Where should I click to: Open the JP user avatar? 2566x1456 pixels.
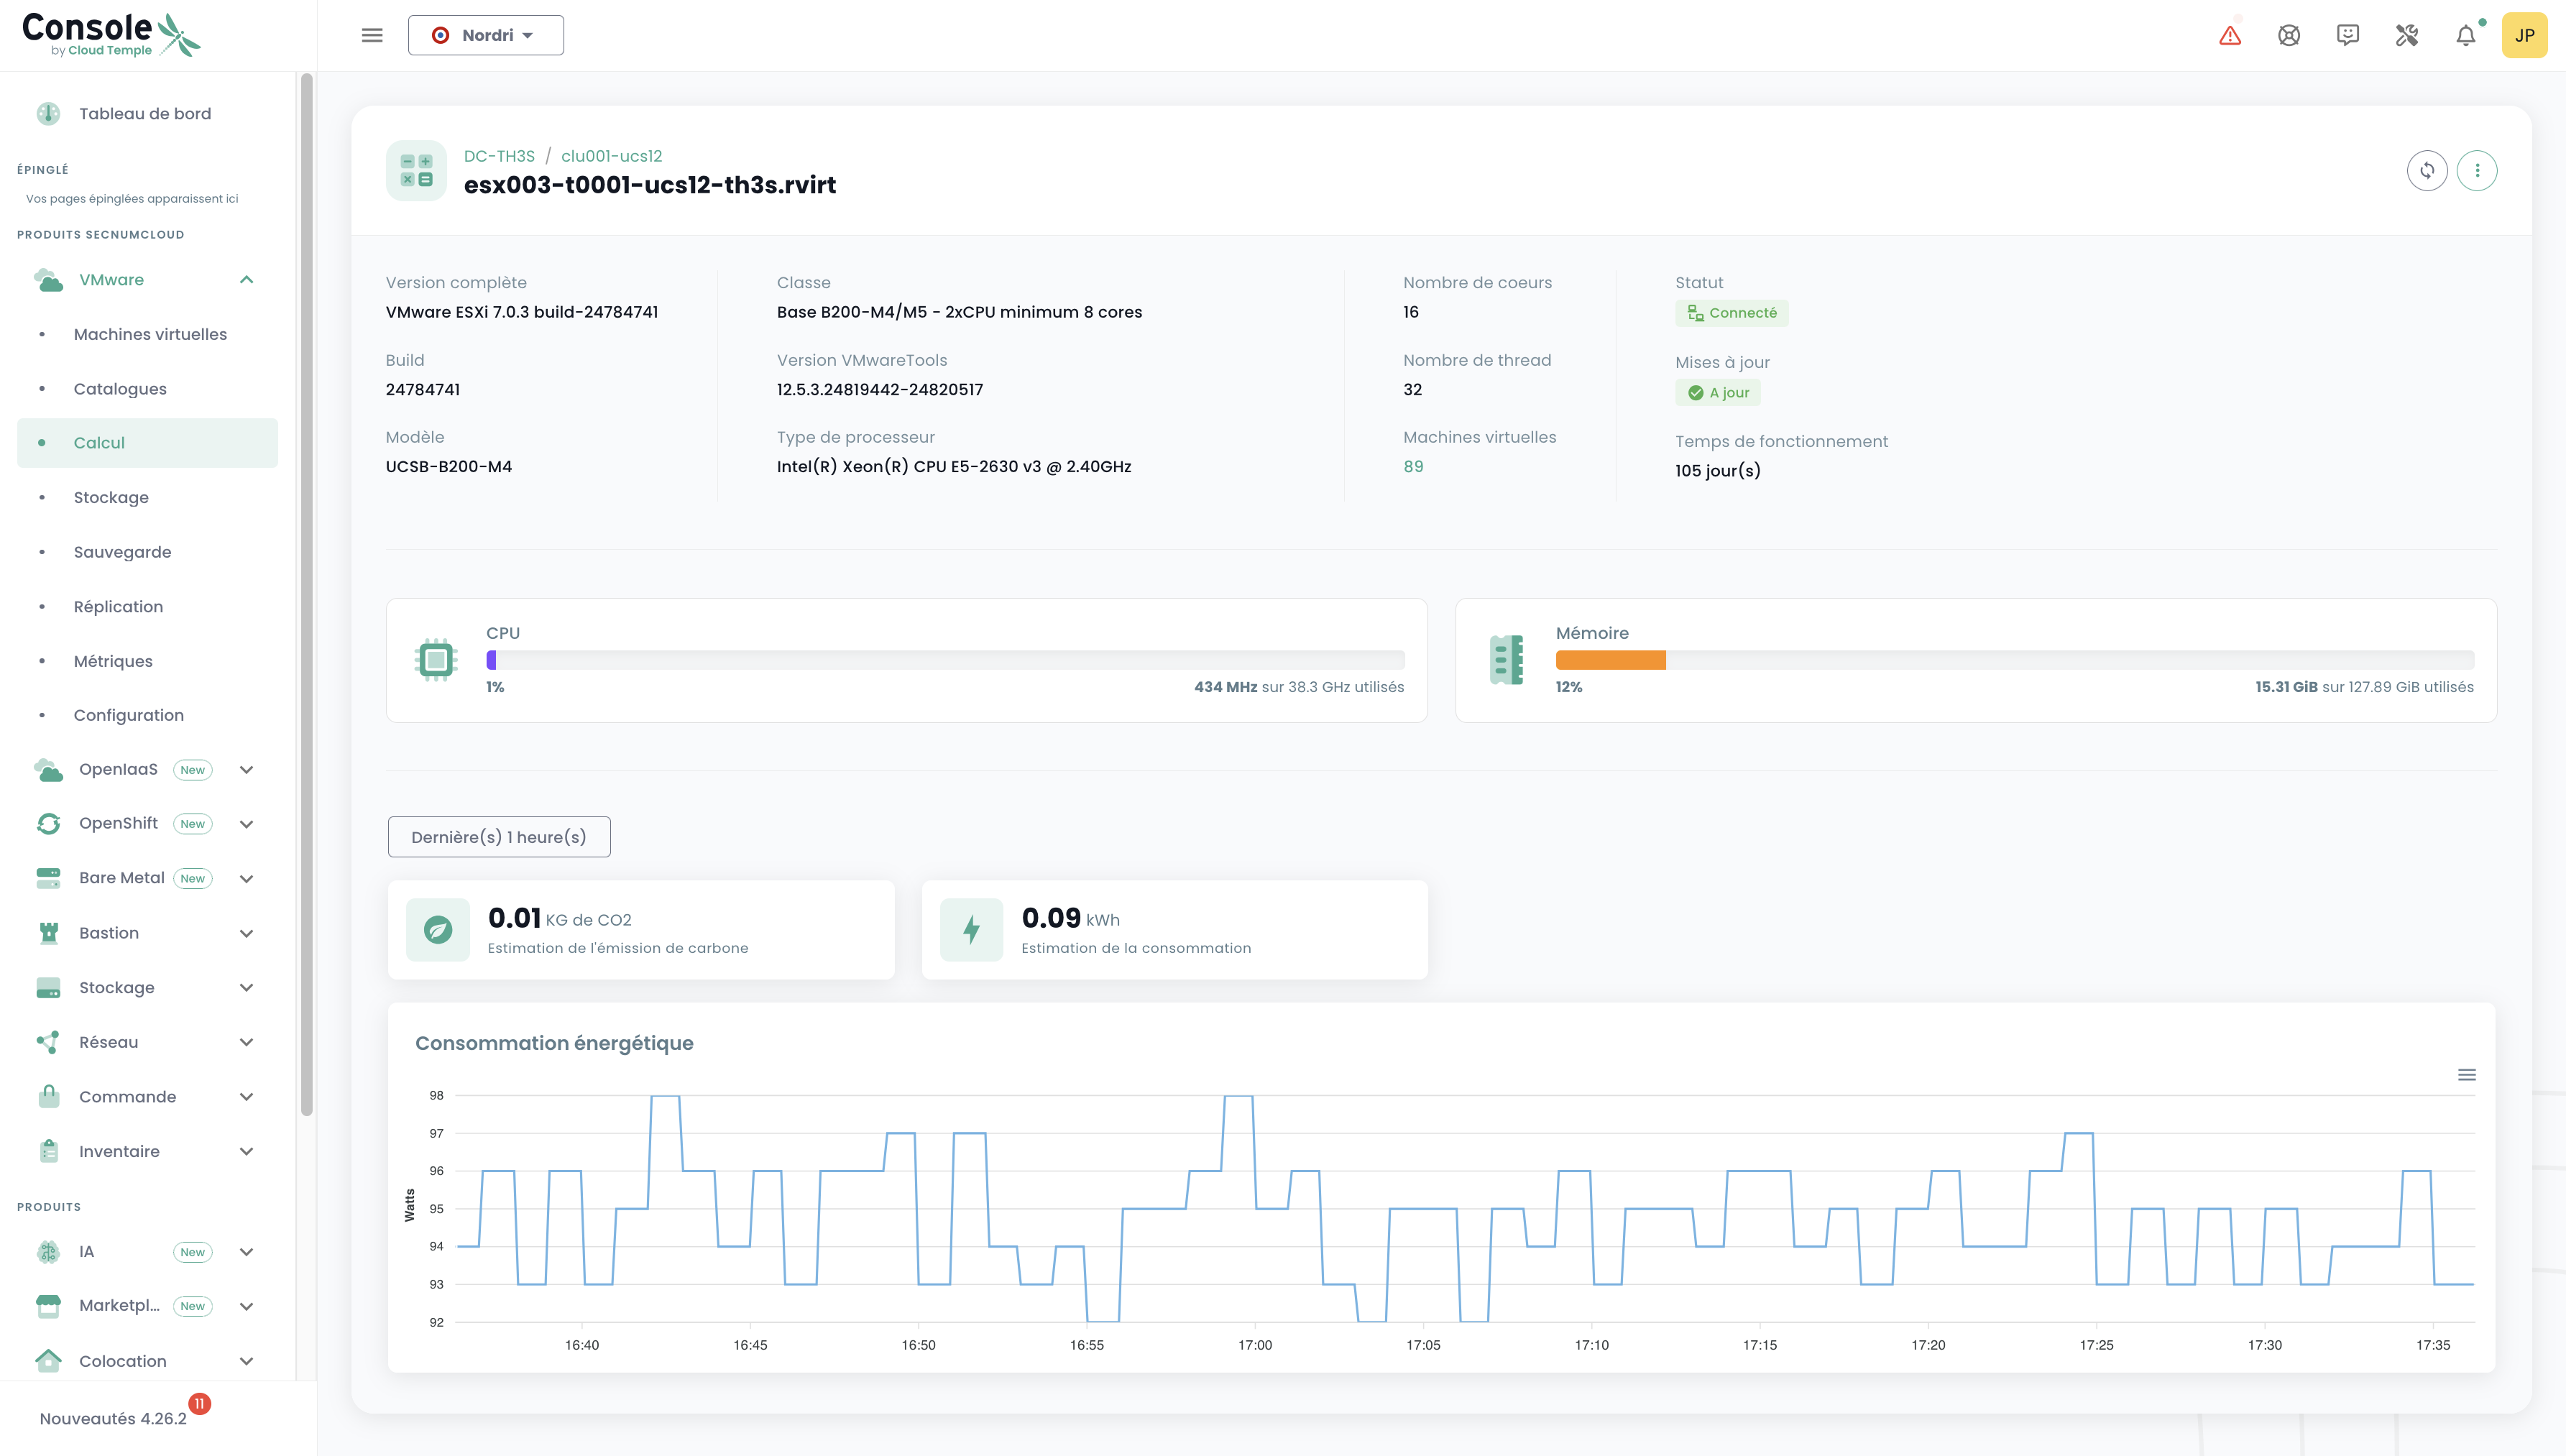[x=2524, y=36]
